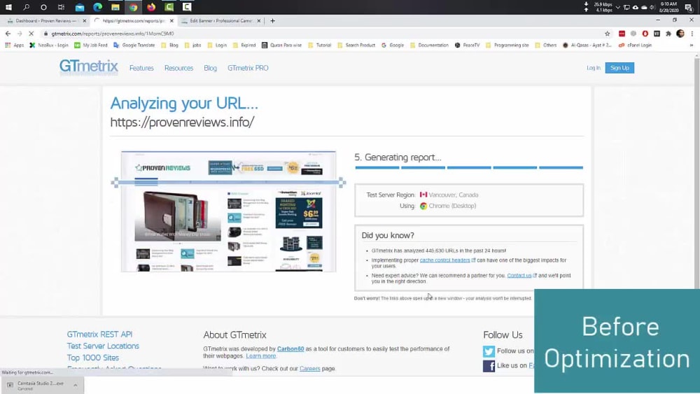Open the white Camtasia recorder icon
700x394 pixels.
(x=187, y=7)
